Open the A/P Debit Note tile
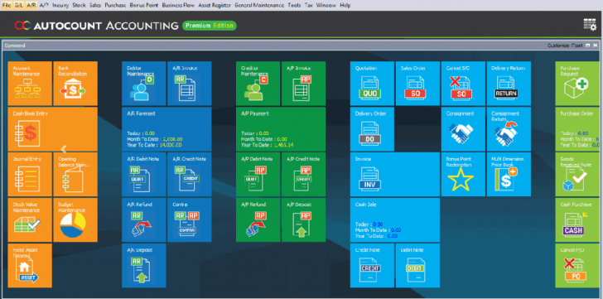 tap(258, 175)
